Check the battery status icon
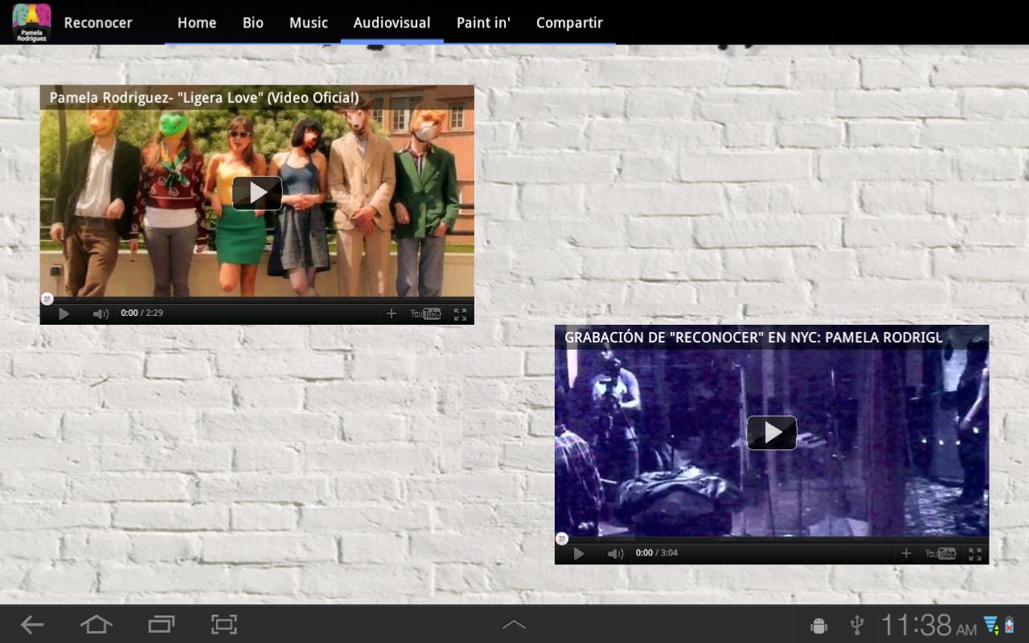1029x643 pixels. point(1010,625)
